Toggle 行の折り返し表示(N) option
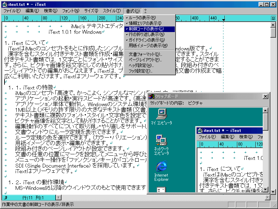This screenshot has height=209, width=278. click(x=149, y=34)
